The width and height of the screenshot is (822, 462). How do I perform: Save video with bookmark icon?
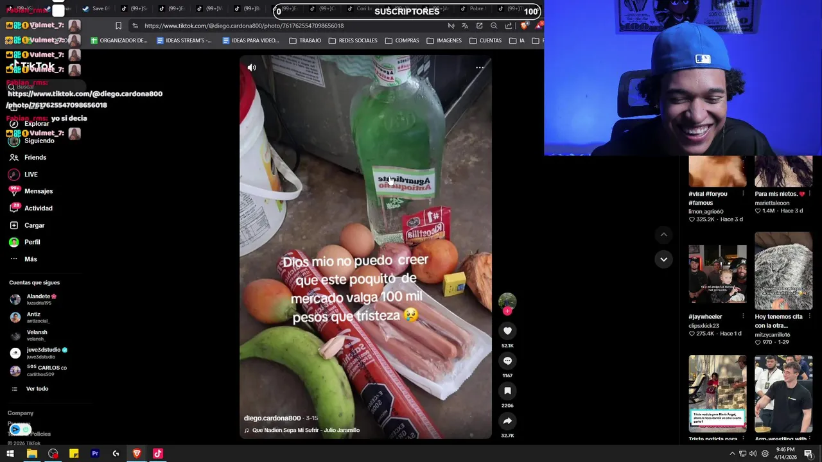click(x=507, y=391)
